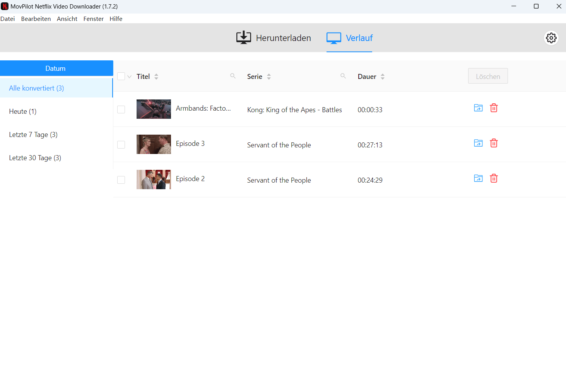The width and height of the screenshot is (566, 378).
Task: Open the Datei menu
Action: point(8,19)
